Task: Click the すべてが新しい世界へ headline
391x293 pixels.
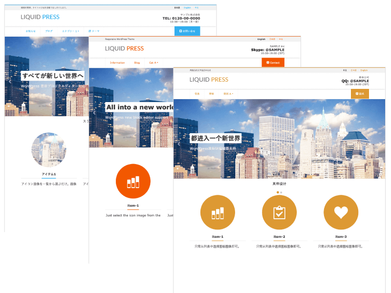Action: [53, 76]
